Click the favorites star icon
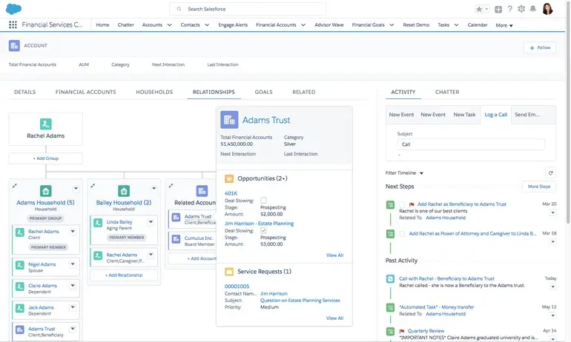Viewport: 571px width, 342px height. [479, 9]
